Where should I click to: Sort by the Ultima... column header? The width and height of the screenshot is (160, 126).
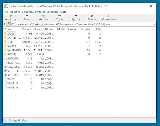(x=50, y=29)
